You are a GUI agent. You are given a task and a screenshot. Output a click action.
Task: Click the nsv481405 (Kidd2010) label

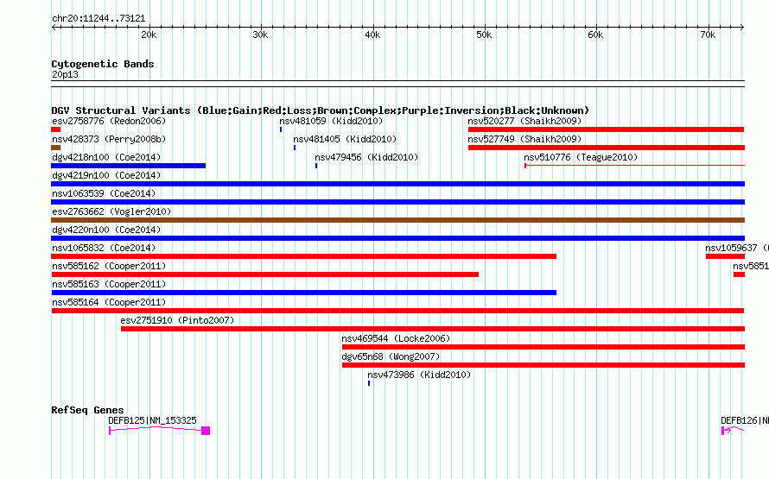coord(345,139)
